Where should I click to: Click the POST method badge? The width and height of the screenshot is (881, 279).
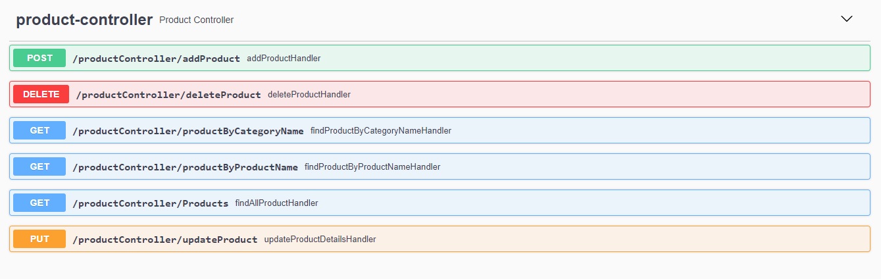tap(39, 58)
